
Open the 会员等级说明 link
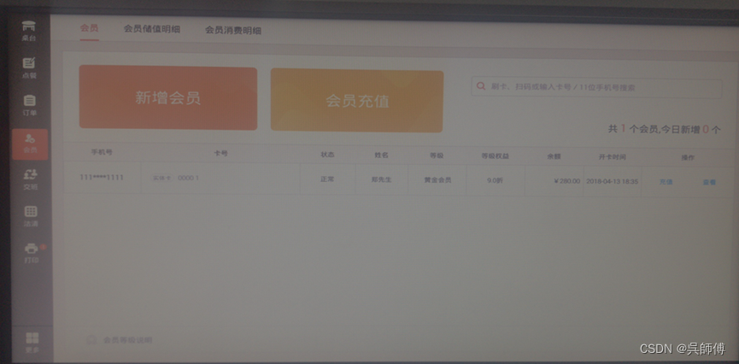point(127,340)
